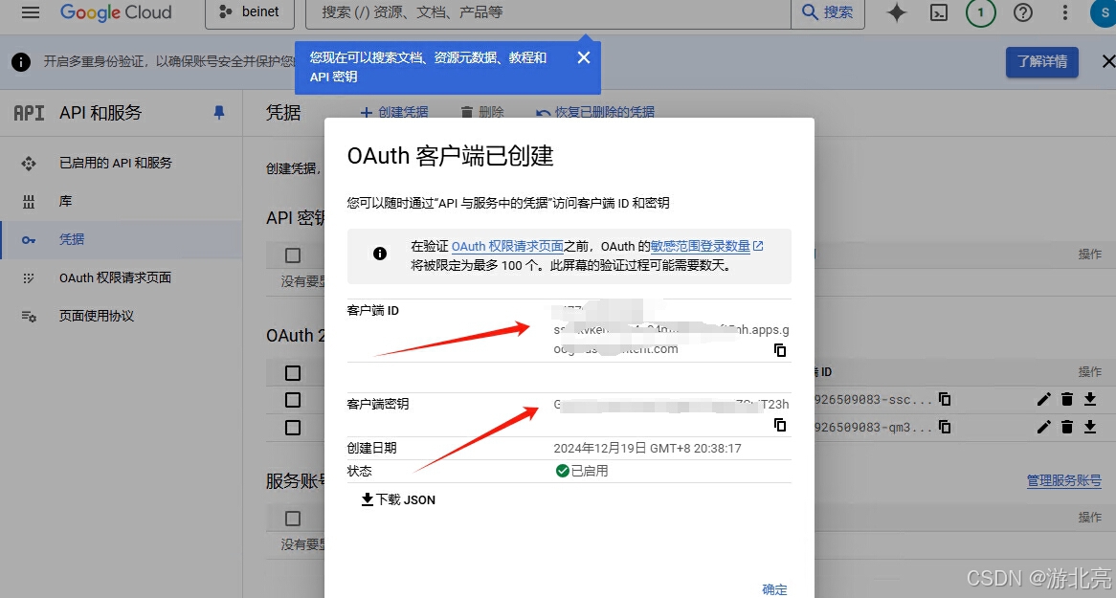Pin the API 和服务 sidebar
1116x598 pixels.
219,113
